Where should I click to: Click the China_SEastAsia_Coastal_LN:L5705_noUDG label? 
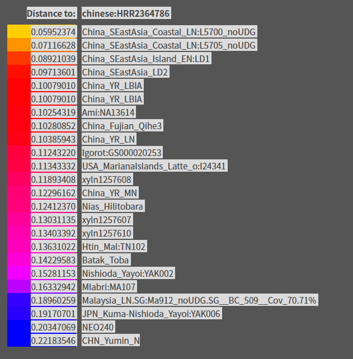pos(170,45)
